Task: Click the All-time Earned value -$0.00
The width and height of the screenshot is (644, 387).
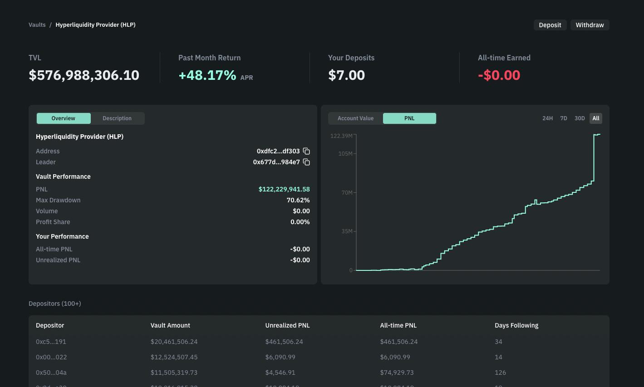Action: [x=499, y=75]
